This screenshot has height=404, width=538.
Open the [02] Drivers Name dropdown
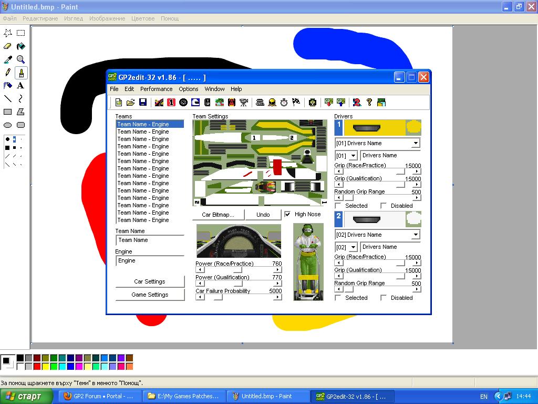pos(416,235)
